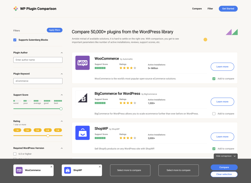Uncheck Add to compare for ShopWP
The width and height of the screenshot is (251, 183).
(x=214, y=149)
